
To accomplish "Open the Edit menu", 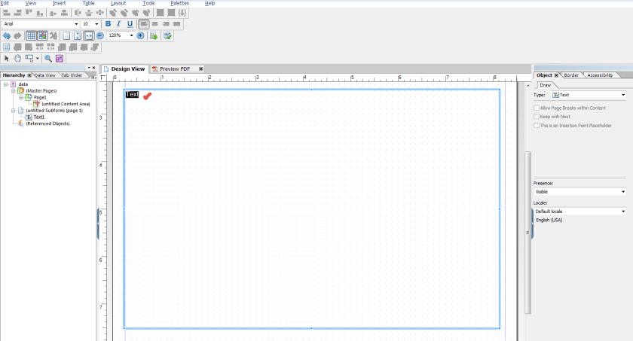I will tap(5, 3).
